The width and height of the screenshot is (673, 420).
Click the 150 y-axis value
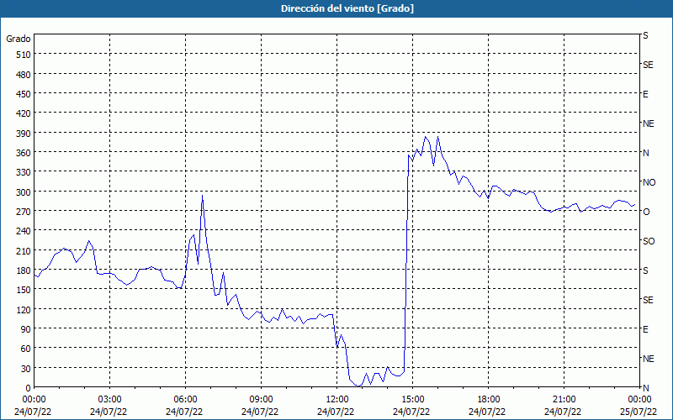click(24, 290)
